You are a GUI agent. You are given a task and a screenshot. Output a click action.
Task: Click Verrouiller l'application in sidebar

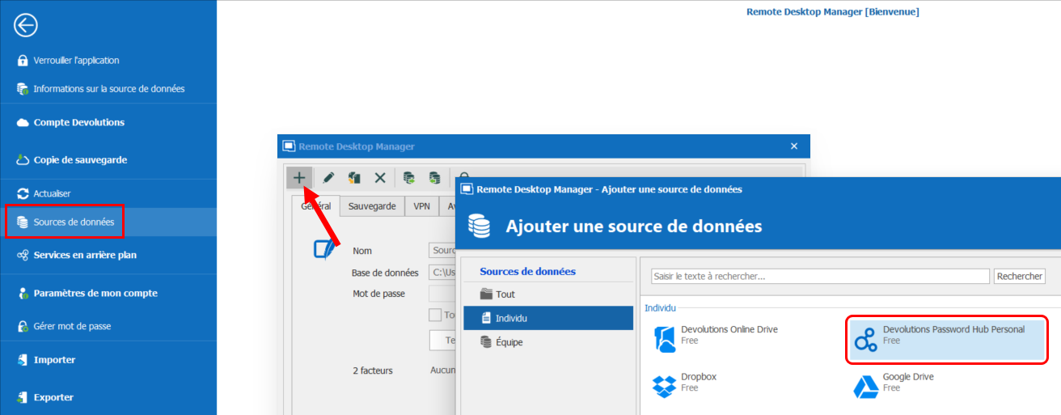coord(76,61)
